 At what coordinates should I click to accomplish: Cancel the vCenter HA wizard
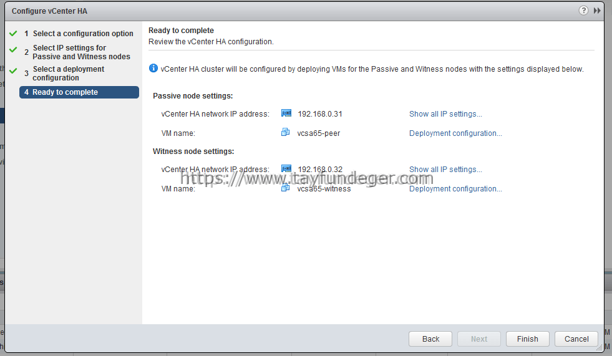pyautogui.click(x=576, y=339)
